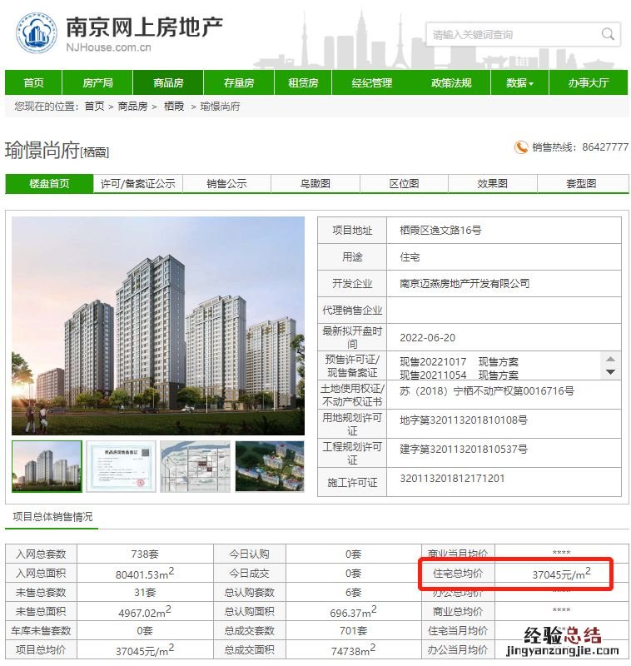
Task: Select the aerial view thumbnail
Action: pos(270,466)
